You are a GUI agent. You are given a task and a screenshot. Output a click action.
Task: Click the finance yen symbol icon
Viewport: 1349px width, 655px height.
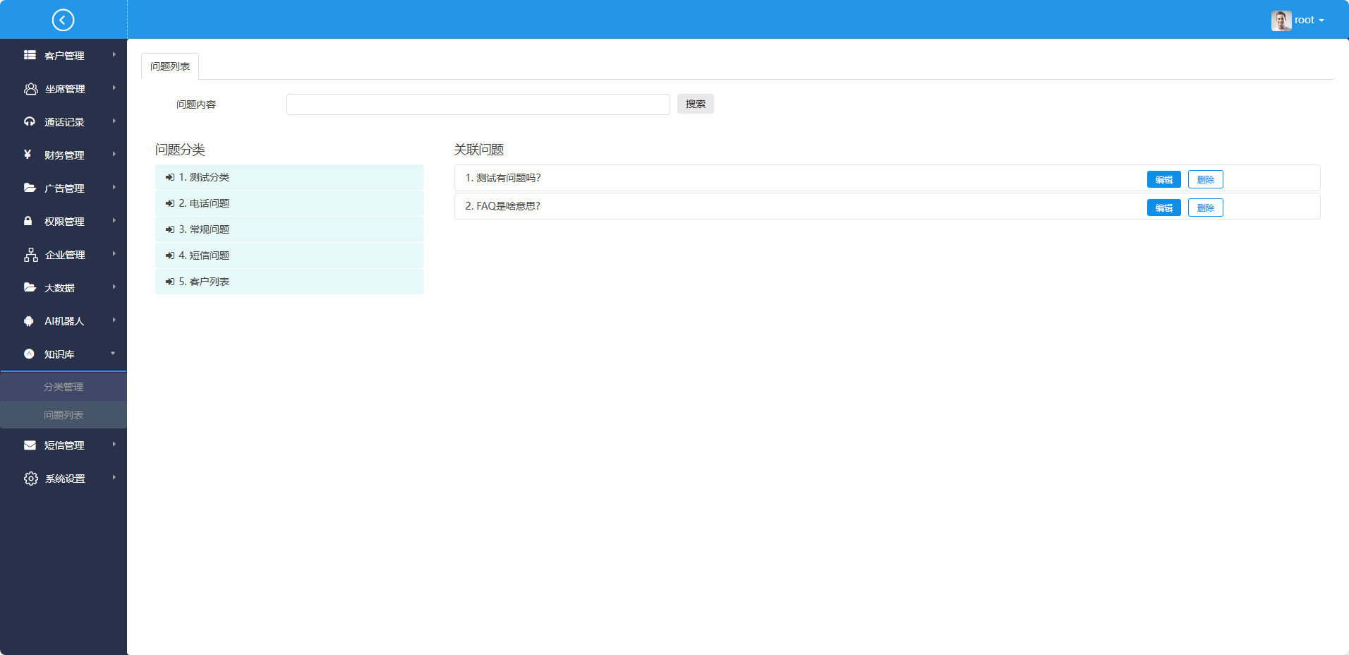tap(28, 155)
